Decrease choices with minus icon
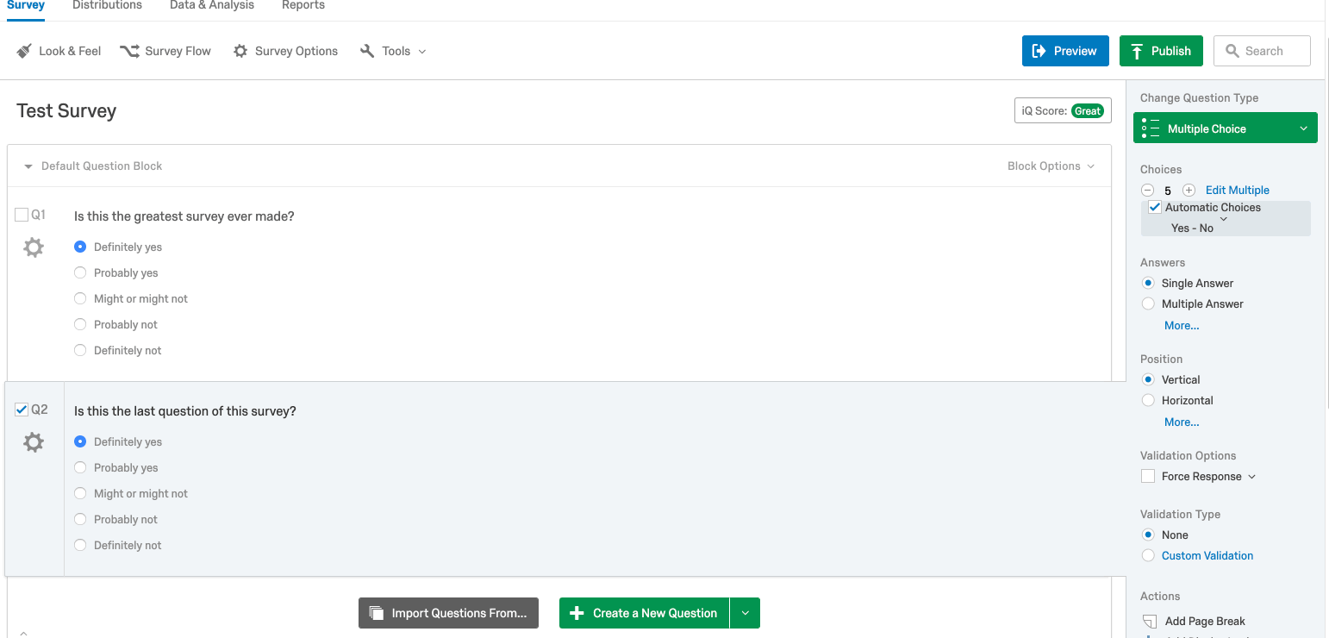The height and width of the screenshot is (638, 1329). [x=1147, y=191]
